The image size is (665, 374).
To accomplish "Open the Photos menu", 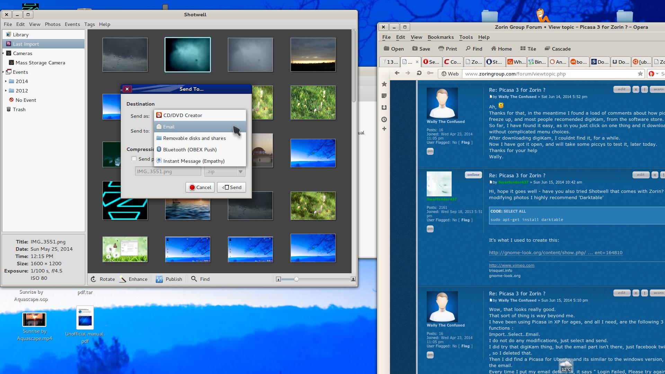I will [53, 24].
